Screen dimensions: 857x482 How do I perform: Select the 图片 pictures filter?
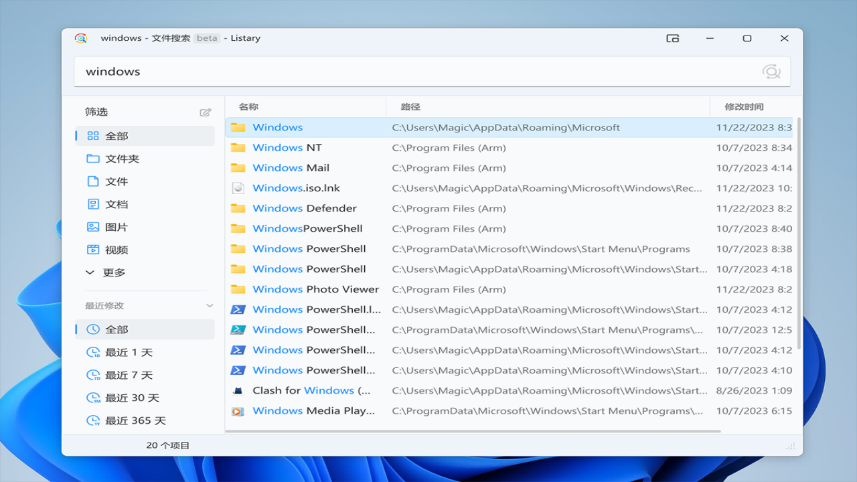(116, 227)
